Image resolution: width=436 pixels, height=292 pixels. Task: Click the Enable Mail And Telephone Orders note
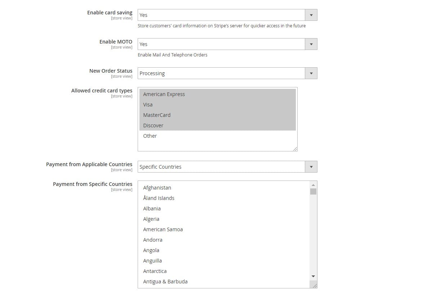coord(173,55)
